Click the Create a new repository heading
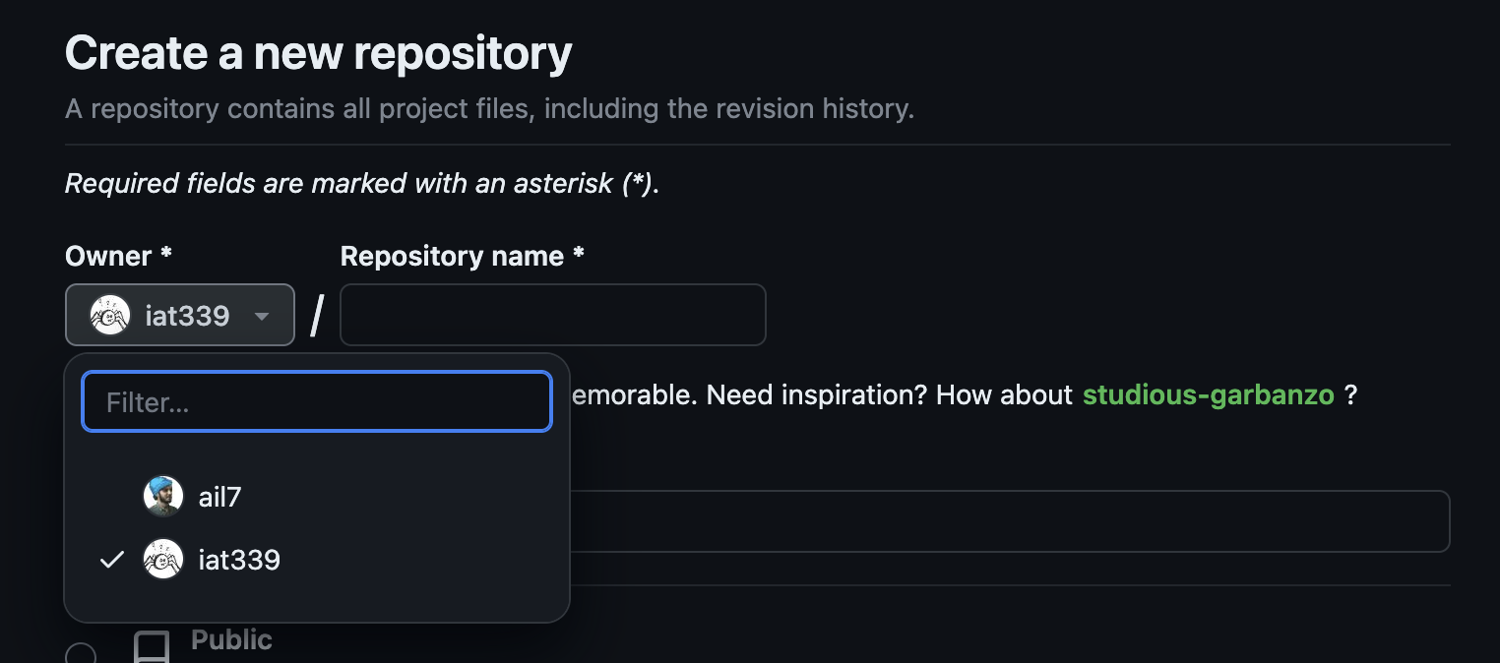The height and width of the screenshot is (663, 1500). (318, 52)
